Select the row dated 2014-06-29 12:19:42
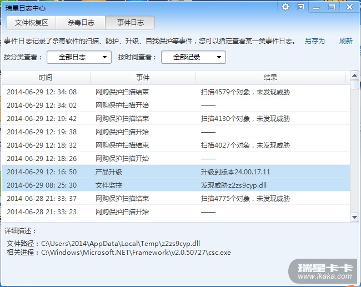The image size is (361, 287). (176, 119)
